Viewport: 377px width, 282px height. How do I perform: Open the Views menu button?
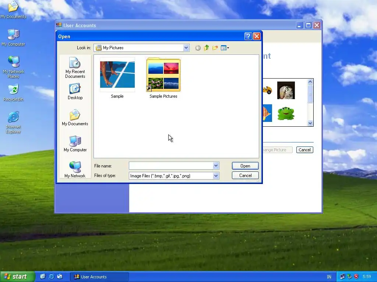coord(225,48)
